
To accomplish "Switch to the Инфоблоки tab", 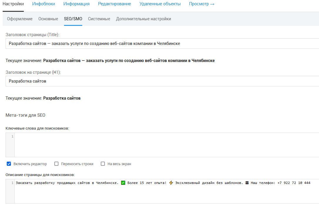I will click(x=43, y=4).
